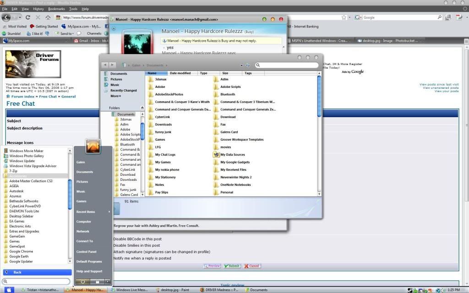This screenshot has height=293, width=469.
Task: Open the Firefox history dropdown beside Back
Action: pos(20,17)
